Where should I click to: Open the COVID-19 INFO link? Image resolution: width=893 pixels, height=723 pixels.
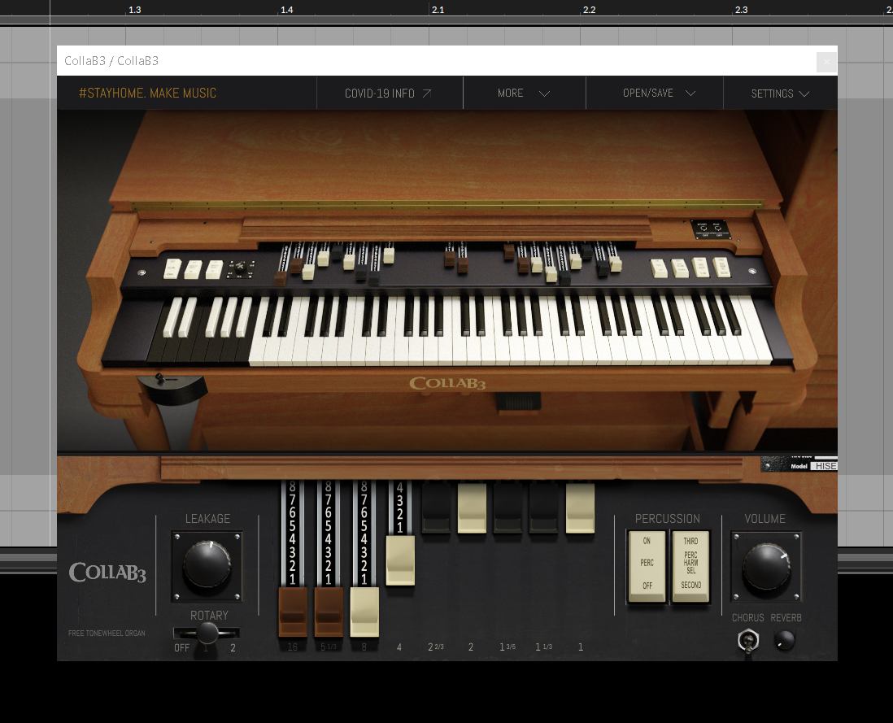click(x=390, y=93)
